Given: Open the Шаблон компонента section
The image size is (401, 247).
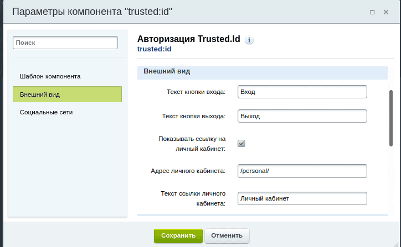Looking at the screenshot, I should (50, 76).
